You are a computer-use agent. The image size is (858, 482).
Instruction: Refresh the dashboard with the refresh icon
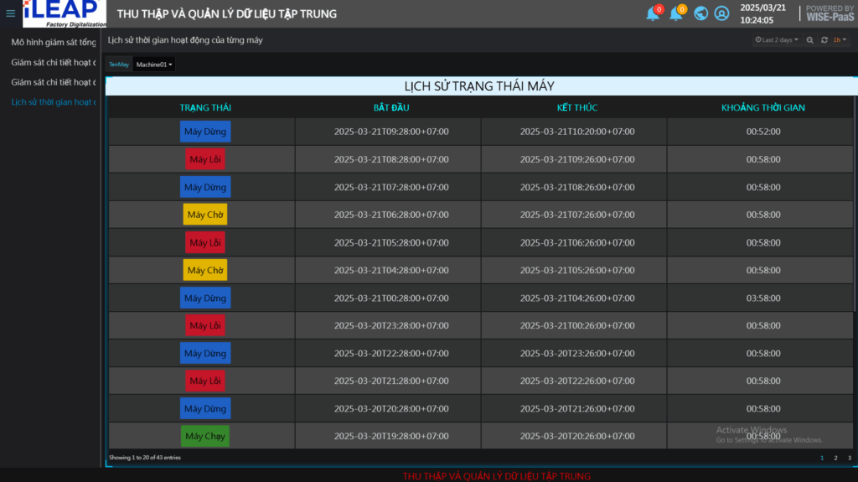[x=824, y=39]
